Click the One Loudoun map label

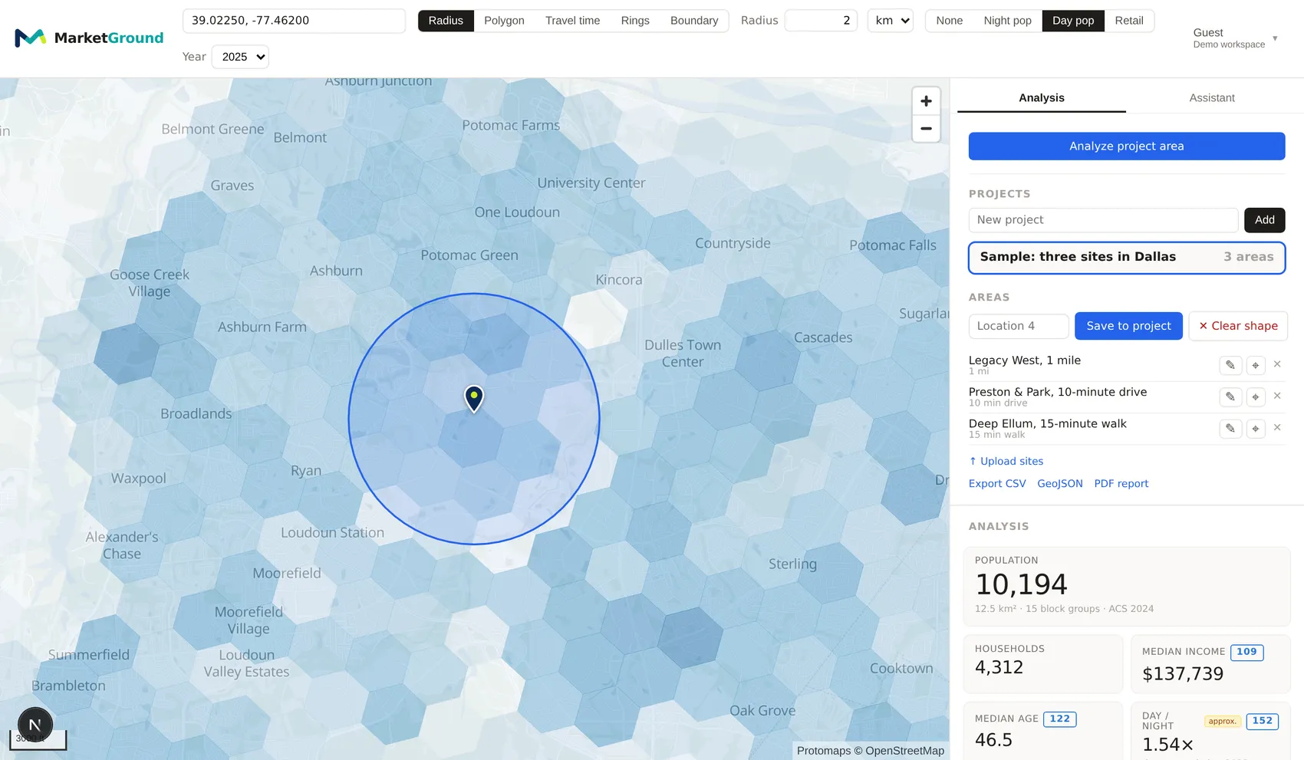point(517,212)
